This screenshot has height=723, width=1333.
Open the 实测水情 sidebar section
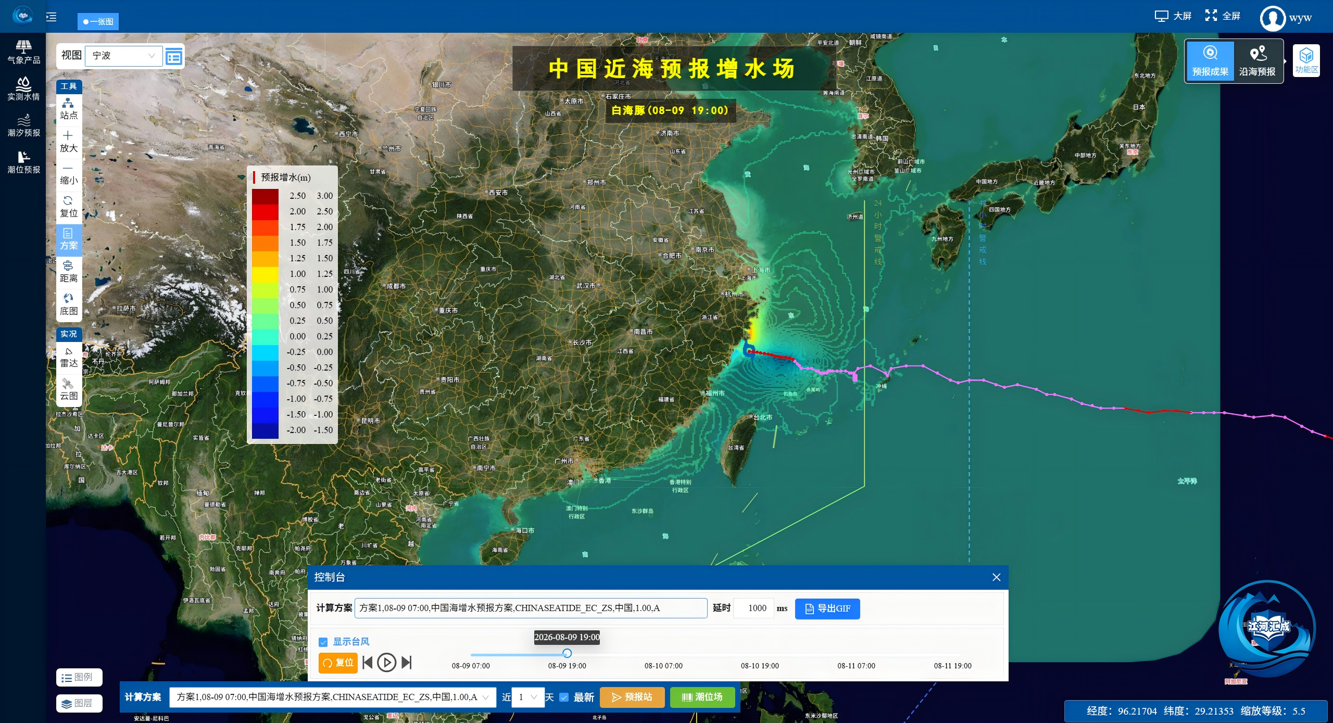click(x=23, y=89)
